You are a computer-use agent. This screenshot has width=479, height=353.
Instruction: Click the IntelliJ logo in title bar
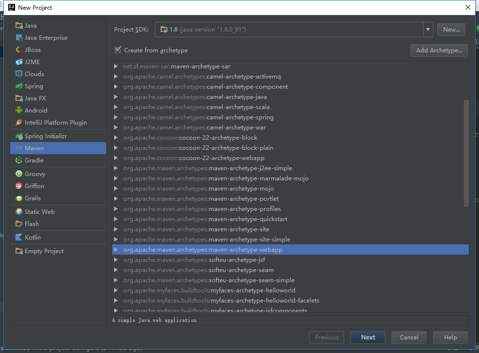[x=12, y=7]
